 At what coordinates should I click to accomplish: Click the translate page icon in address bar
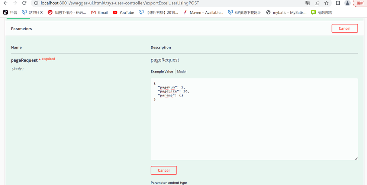308,3
